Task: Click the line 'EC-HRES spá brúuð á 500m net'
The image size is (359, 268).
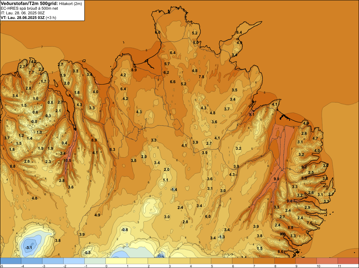Action: 29,9
